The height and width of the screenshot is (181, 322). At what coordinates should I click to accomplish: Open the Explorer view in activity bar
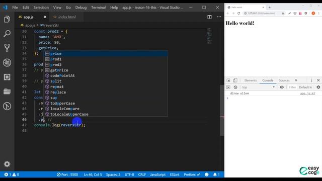click(x=7, y=19)
